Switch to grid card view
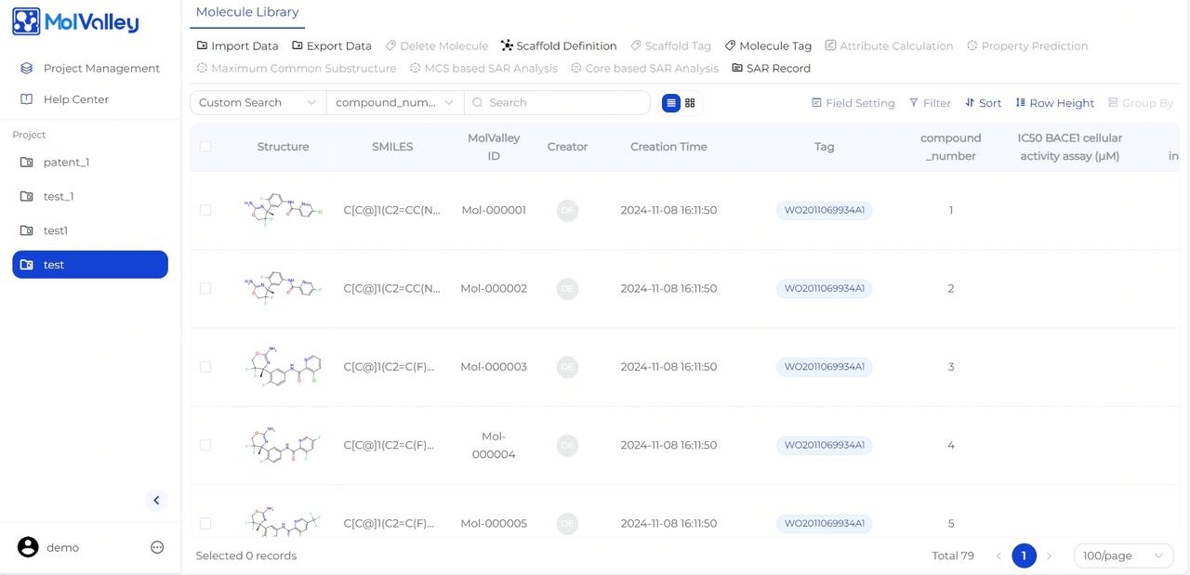 [690, 103]
